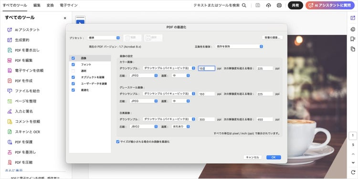Open the PDF を作成 tool
Viewport: 358px width, 179px height.
(x=20, y=81)
